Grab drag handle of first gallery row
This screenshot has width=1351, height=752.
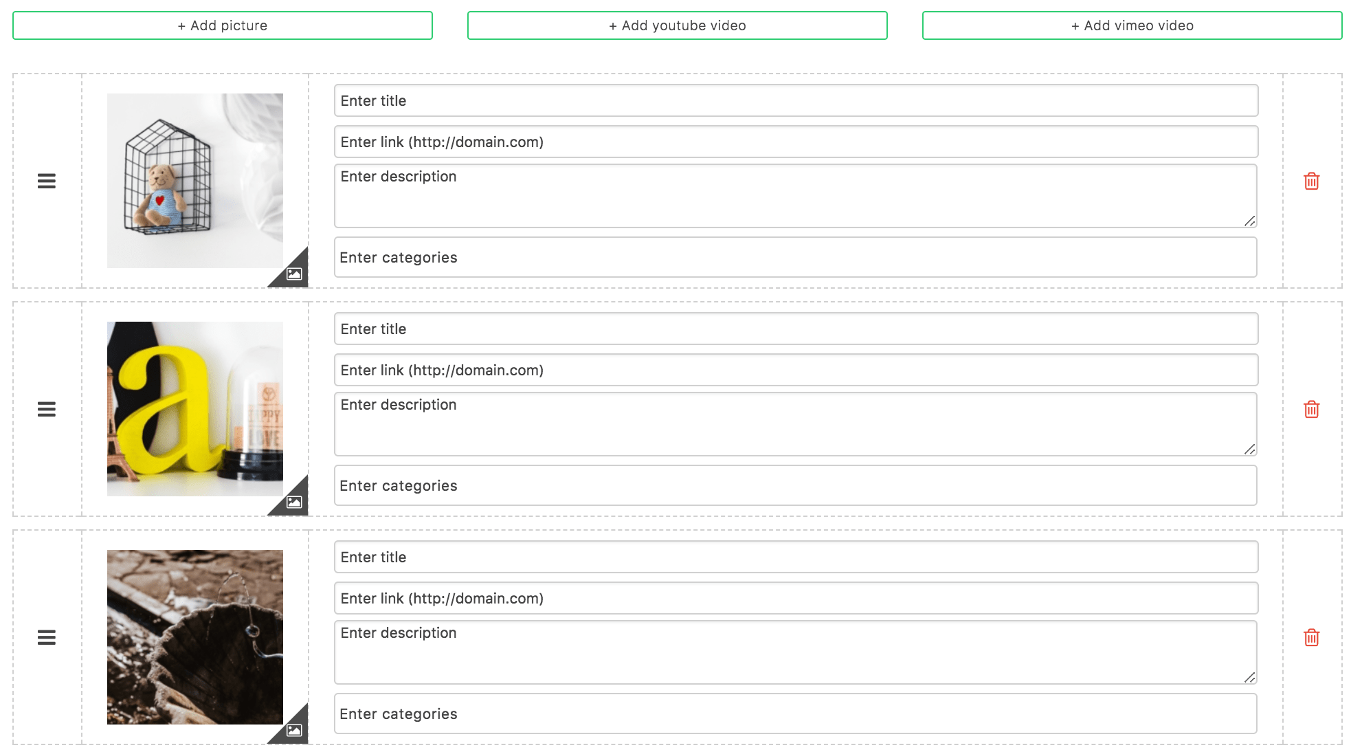click(46, 181)
